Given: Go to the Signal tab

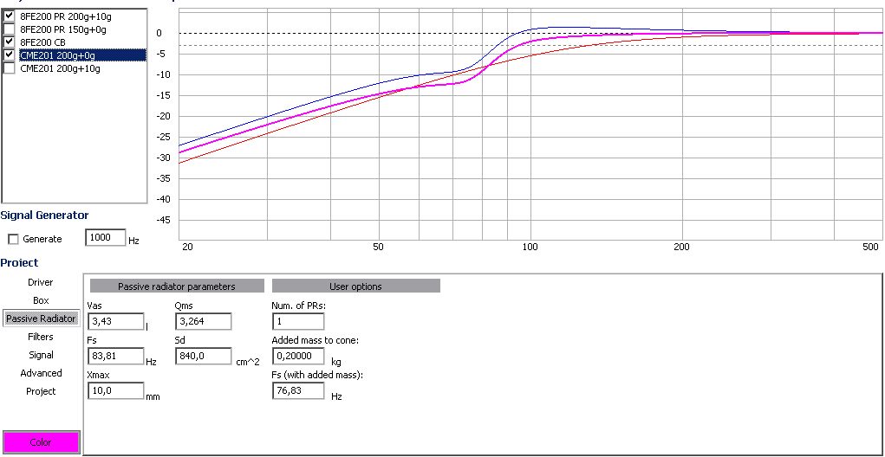Looking at the screenshot, I should [x=41, y=355].
